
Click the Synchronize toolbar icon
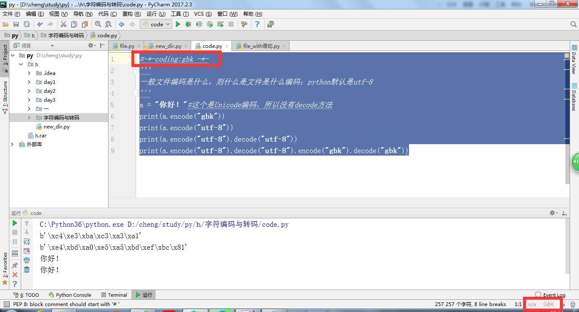click(x=27, y=24)
